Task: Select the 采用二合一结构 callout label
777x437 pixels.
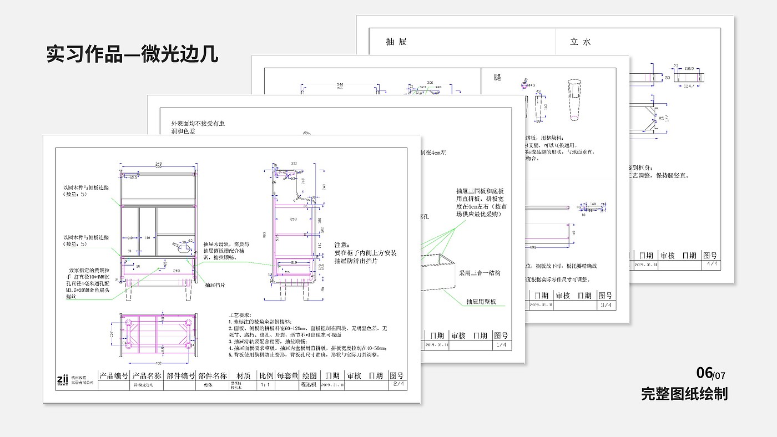Action: 480,273
